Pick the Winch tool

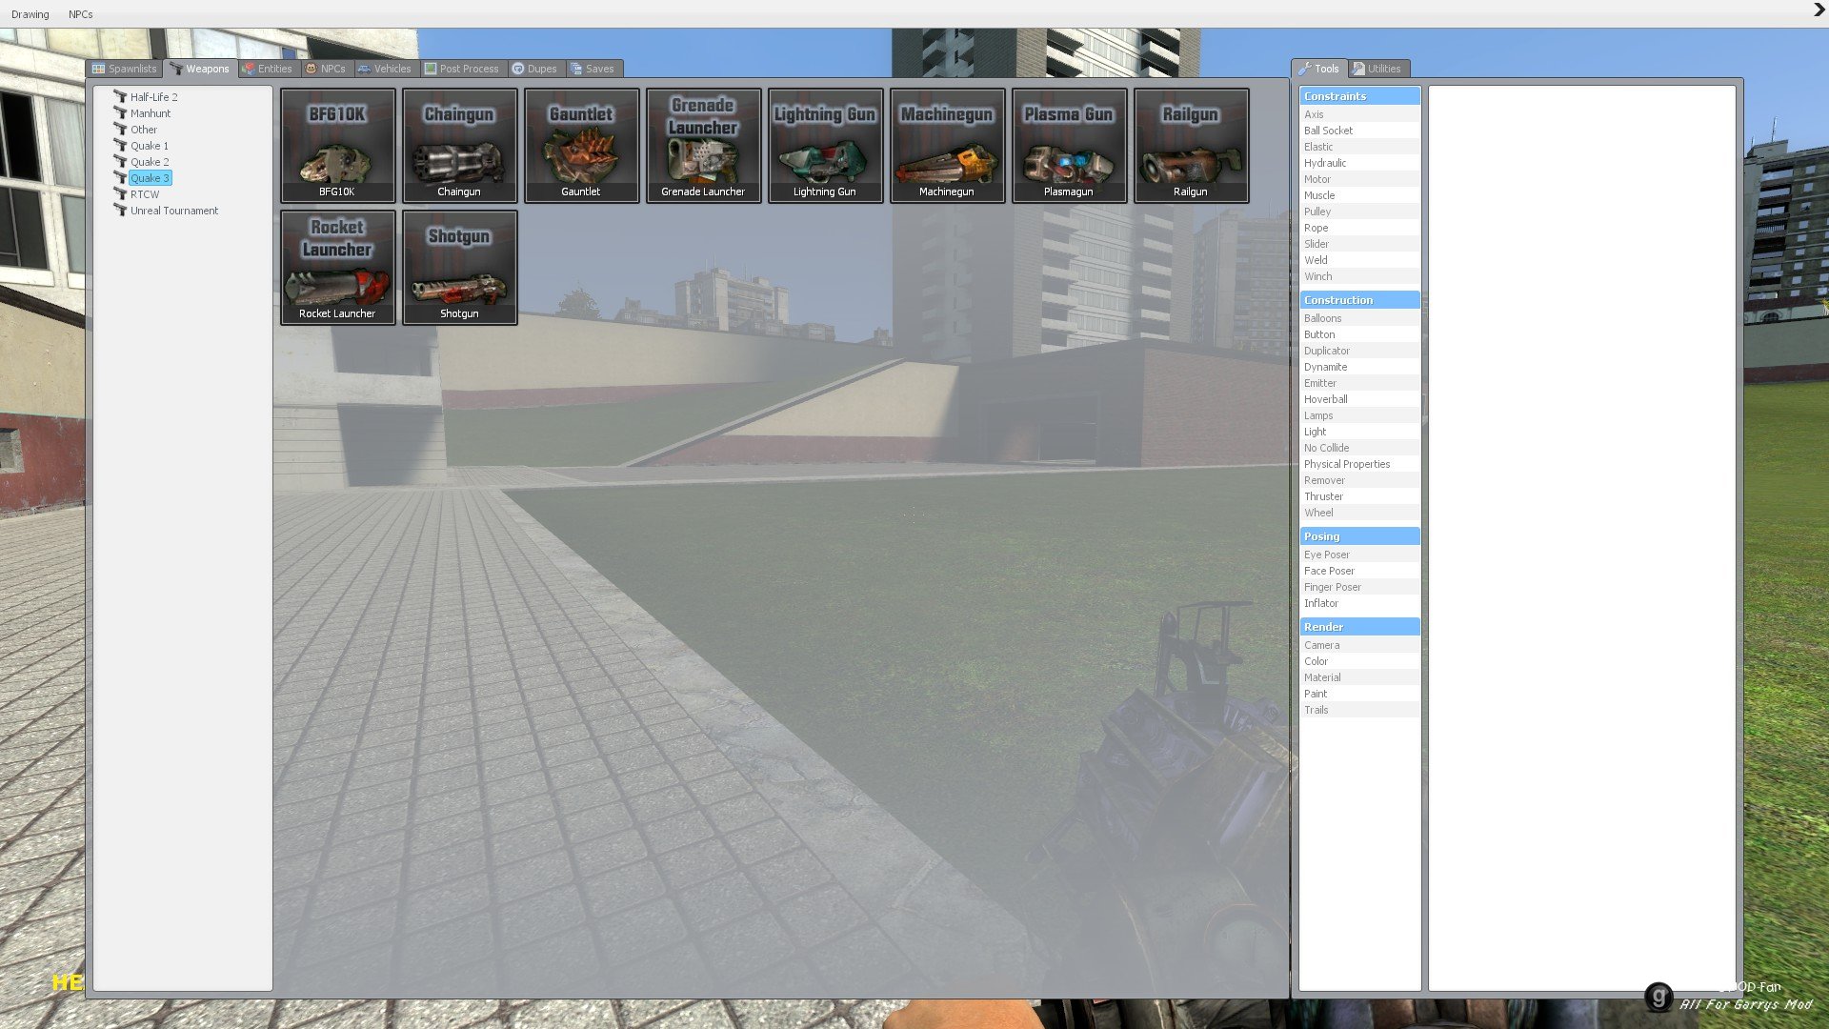(x=1359, y=276)
